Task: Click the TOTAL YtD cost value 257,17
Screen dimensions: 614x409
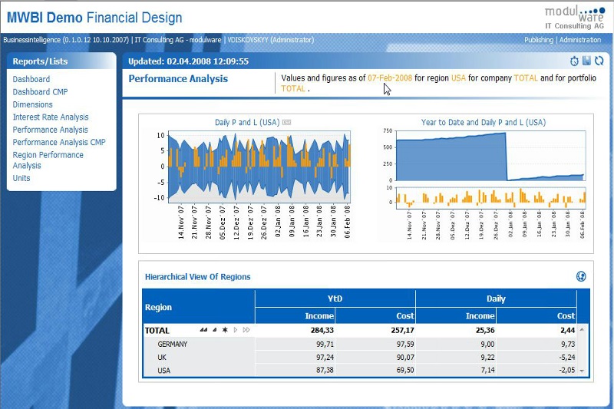Action: [x=402, y=330]
